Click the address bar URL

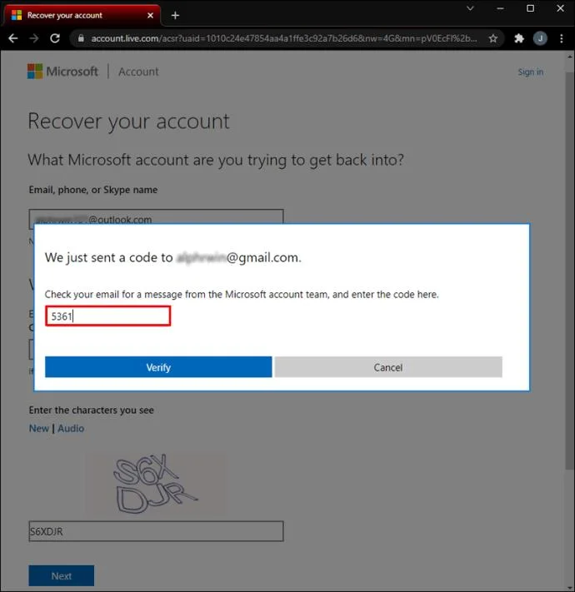point(283,38)
